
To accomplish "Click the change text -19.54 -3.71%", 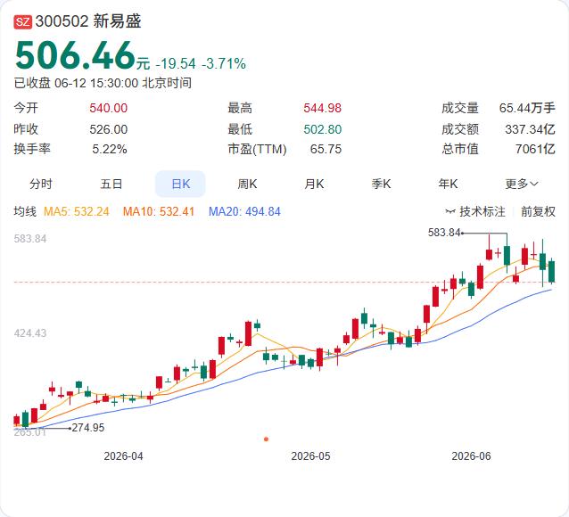I will coord(201,63).
